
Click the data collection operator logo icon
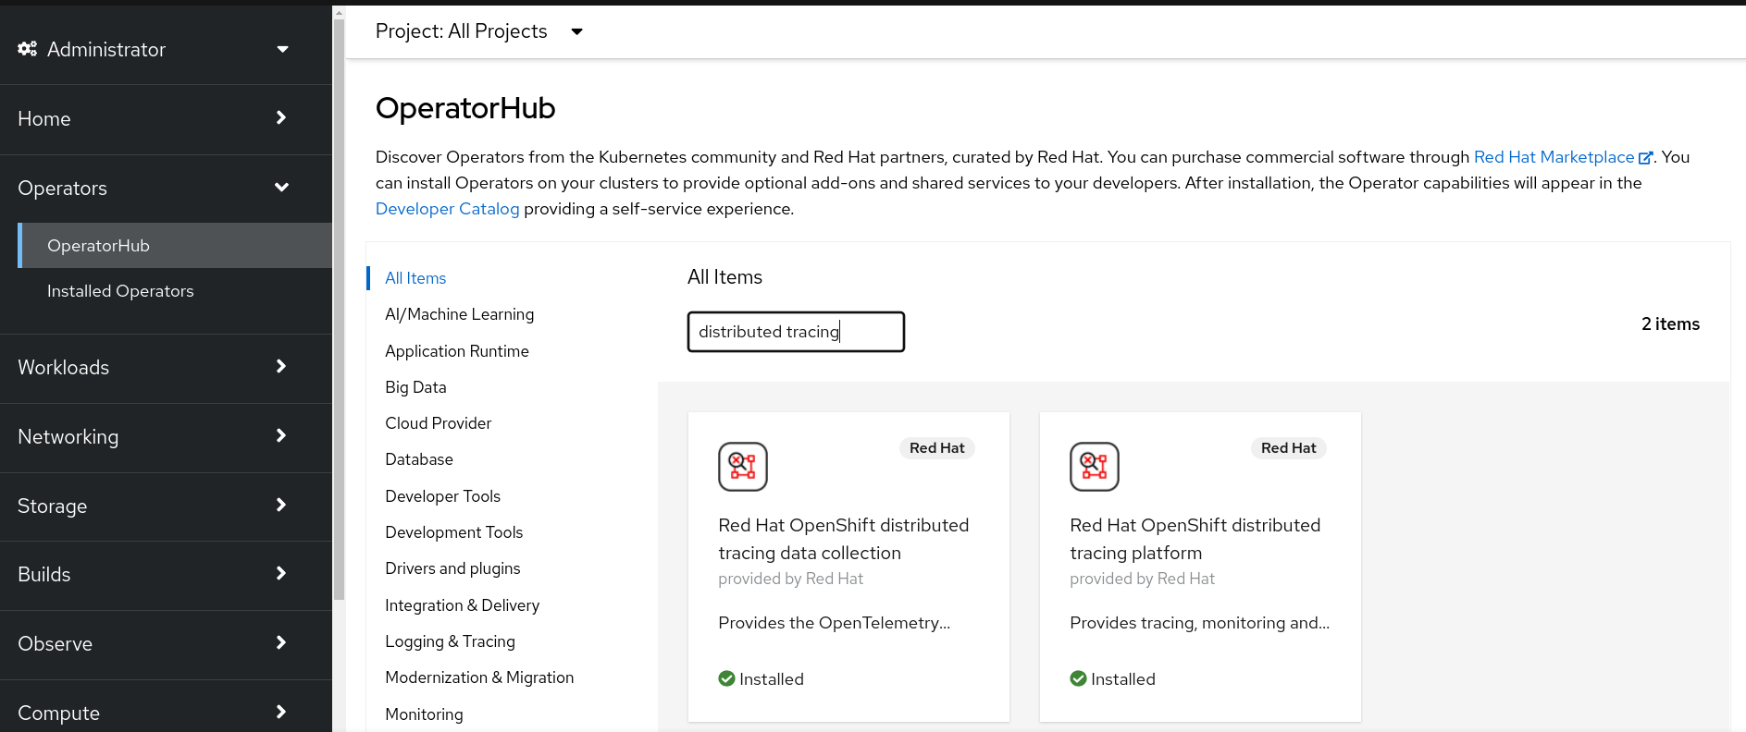point(742,466)
